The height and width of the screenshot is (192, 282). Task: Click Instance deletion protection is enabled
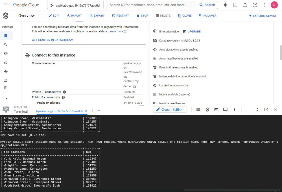182,77
